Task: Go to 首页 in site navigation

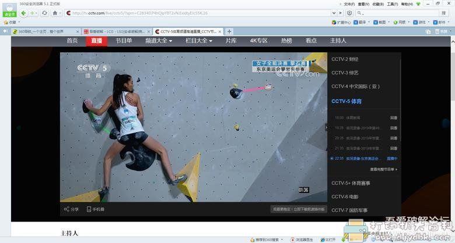Action: [x=72, y=41]
